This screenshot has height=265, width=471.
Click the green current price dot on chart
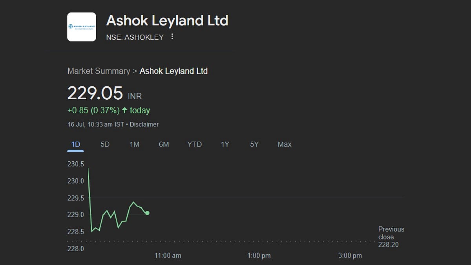(x=147, y=213)
